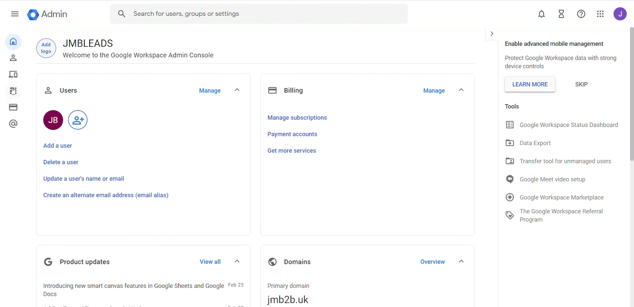Open Payment accounts link
The height and width of the screenshot is (307, 634).
coord(292,134)
